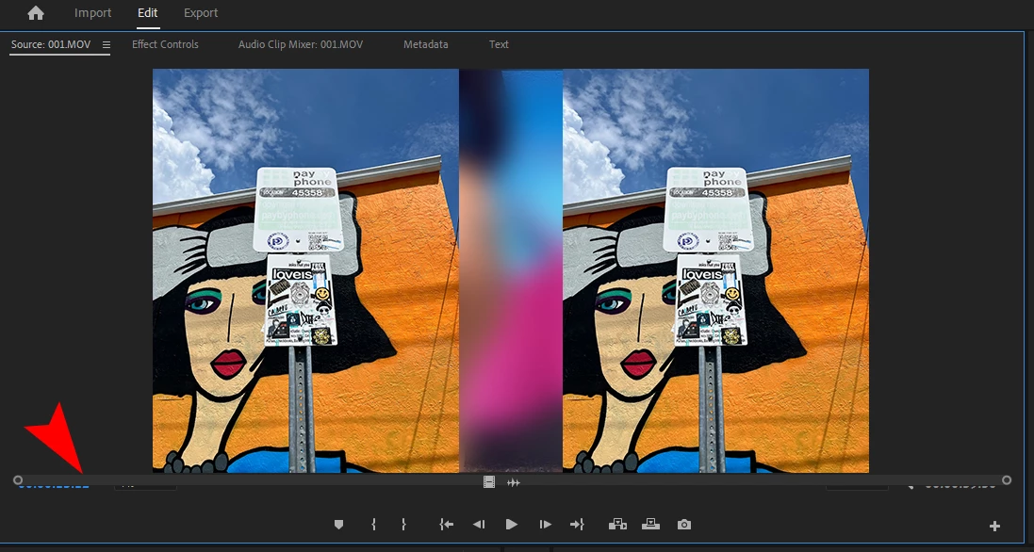Click the right zoom scroll bar handle

point(1007,480)
